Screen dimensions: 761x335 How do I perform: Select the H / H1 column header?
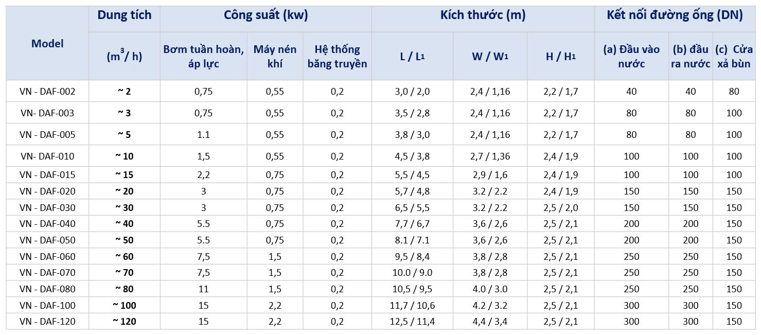click(560, 57)
